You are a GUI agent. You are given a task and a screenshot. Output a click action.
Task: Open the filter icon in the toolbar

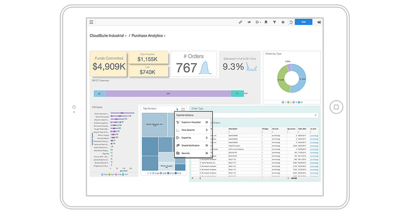tap(274, 21)
